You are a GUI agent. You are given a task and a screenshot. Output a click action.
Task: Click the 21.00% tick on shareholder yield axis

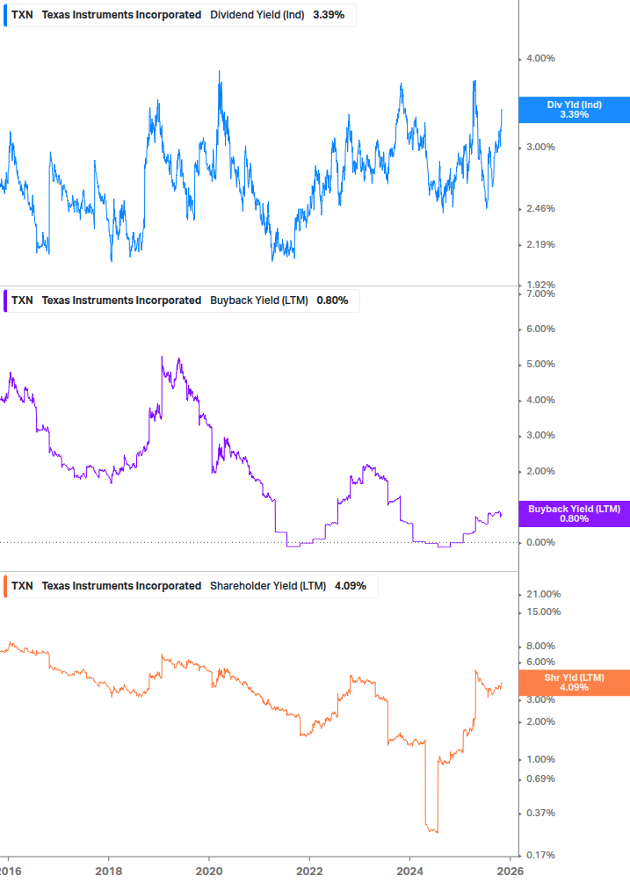(543, 594)
